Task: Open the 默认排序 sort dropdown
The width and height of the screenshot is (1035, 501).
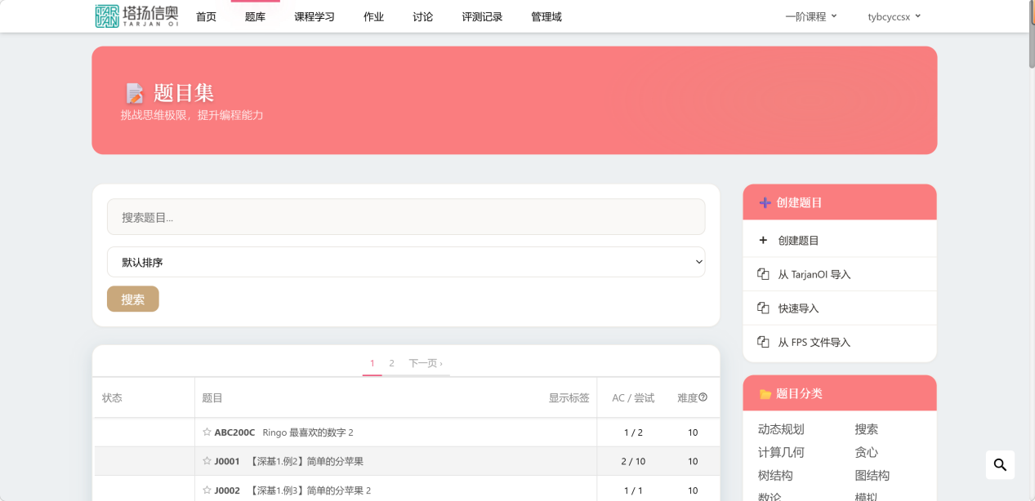Action: pos(405,262)
